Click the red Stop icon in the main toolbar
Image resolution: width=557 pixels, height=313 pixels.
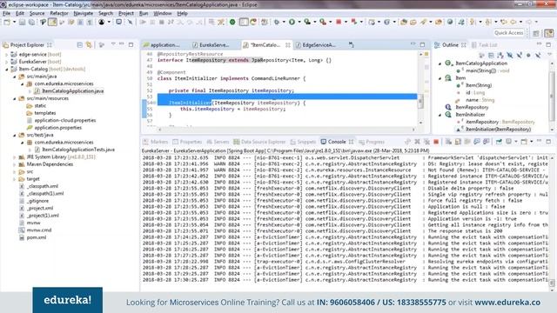(339, 22)
